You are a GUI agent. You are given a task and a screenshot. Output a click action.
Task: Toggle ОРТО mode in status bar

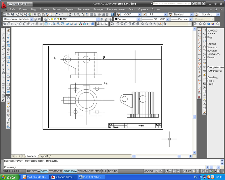tap(44, 171)
